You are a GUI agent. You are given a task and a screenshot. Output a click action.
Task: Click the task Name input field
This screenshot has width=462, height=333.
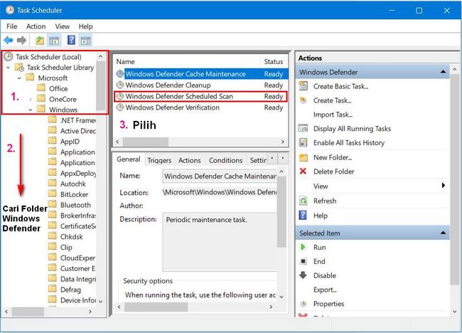pos(220,176)
